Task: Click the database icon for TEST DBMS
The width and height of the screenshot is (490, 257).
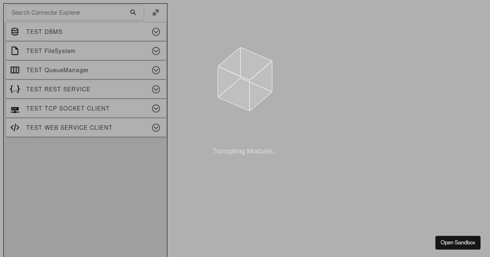Action: coord(15,31)
